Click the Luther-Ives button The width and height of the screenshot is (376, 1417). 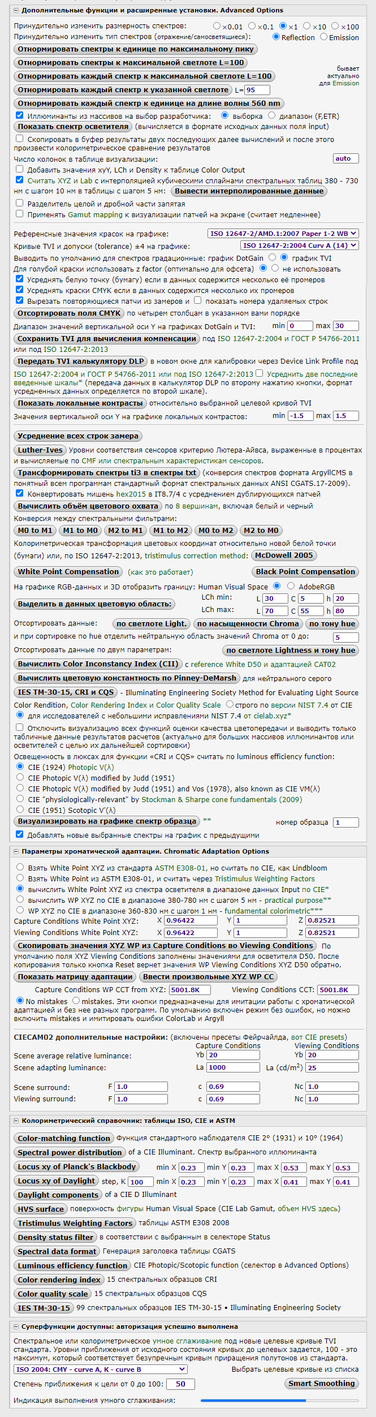tap(40, 450)
